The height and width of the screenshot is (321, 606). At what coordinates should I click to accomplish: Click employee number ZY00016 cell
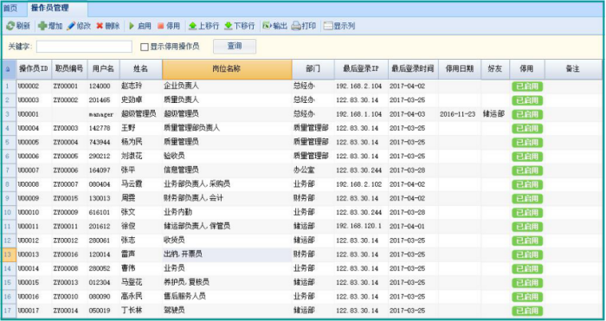click(x=69, y=254)
